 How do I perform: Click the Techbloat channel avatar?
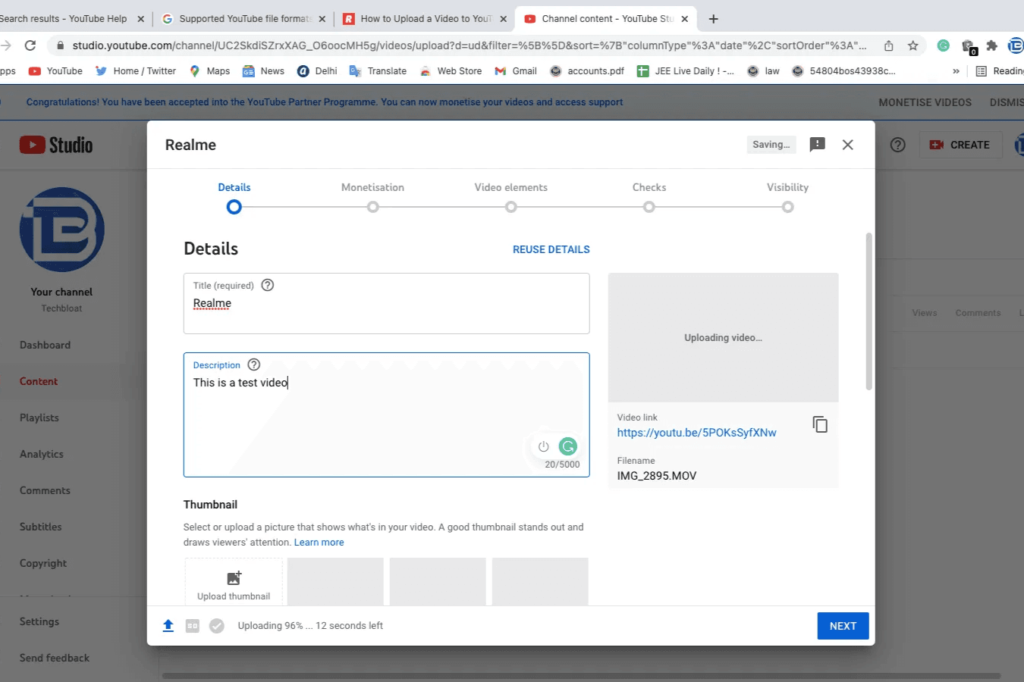point(62,230)
